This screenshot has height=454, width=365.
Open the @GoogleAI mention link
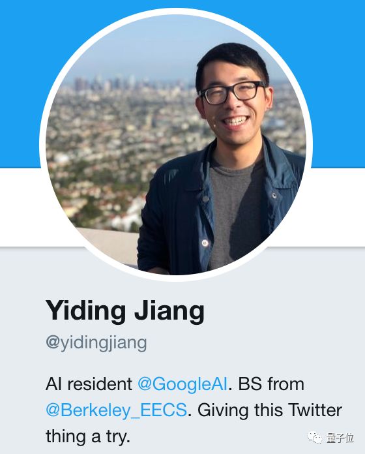(x=182, y=384)
